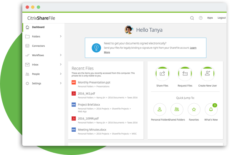Viewport: 230px width, 155px height.
Task: Open Meeting Minutes.docx file
Action: click(x=92, y=130)
